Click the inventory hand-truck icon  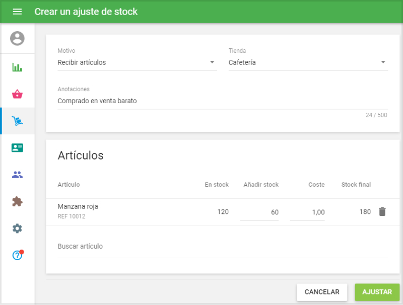pos(18,120)
